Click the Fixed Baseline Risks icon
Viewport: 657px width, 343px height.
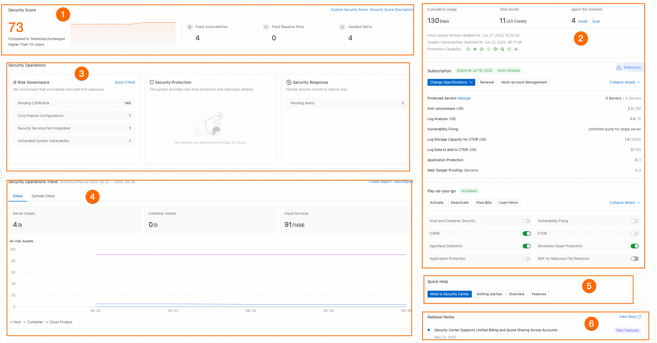pos(266,27)
